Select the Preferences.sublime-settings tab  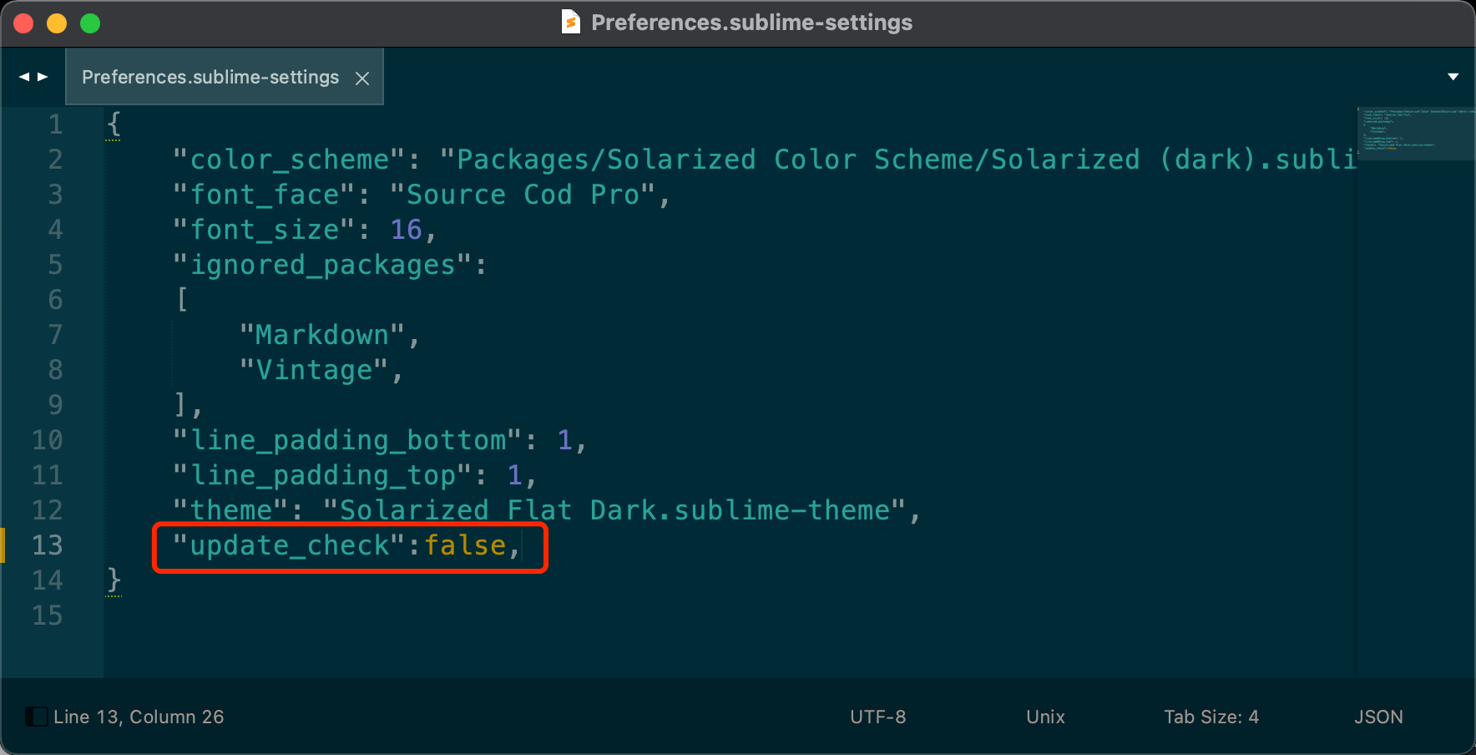click(210, 77)
